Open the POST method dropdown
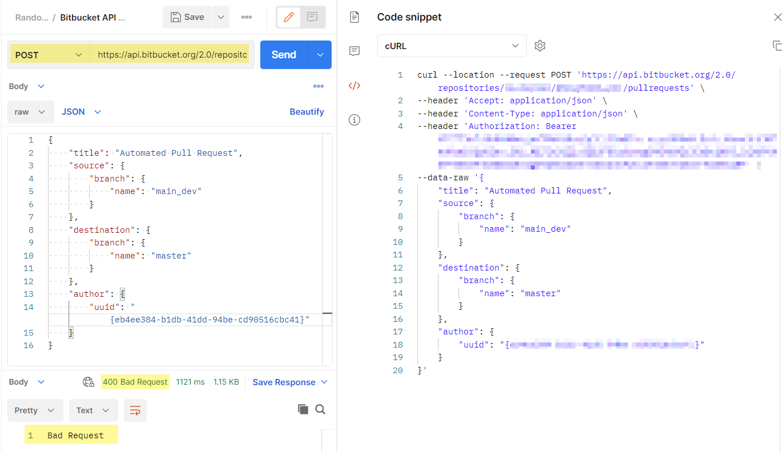782x452 pixels. pyautogui.click(x=49, y=55)
